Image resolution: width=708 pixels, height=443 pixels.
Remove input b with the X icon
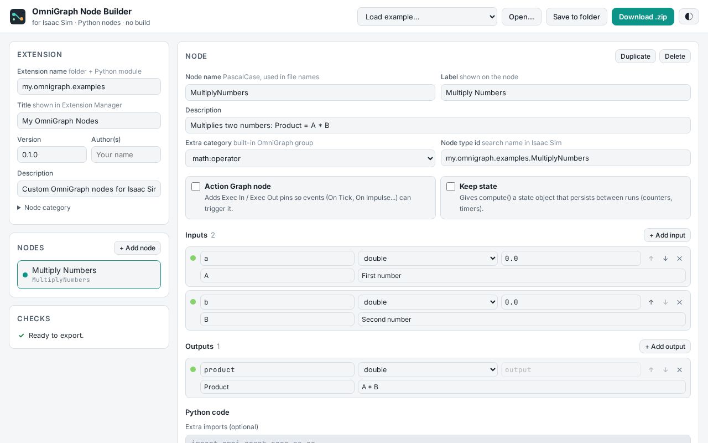point(680,302)
